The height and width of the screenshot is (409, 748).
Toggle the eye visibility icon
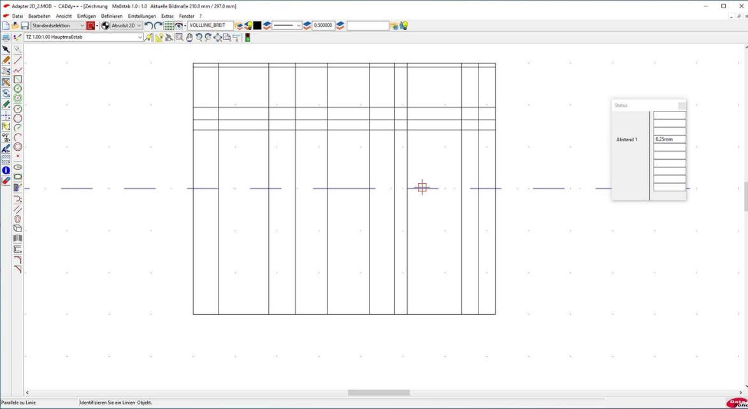click(178, 25)
